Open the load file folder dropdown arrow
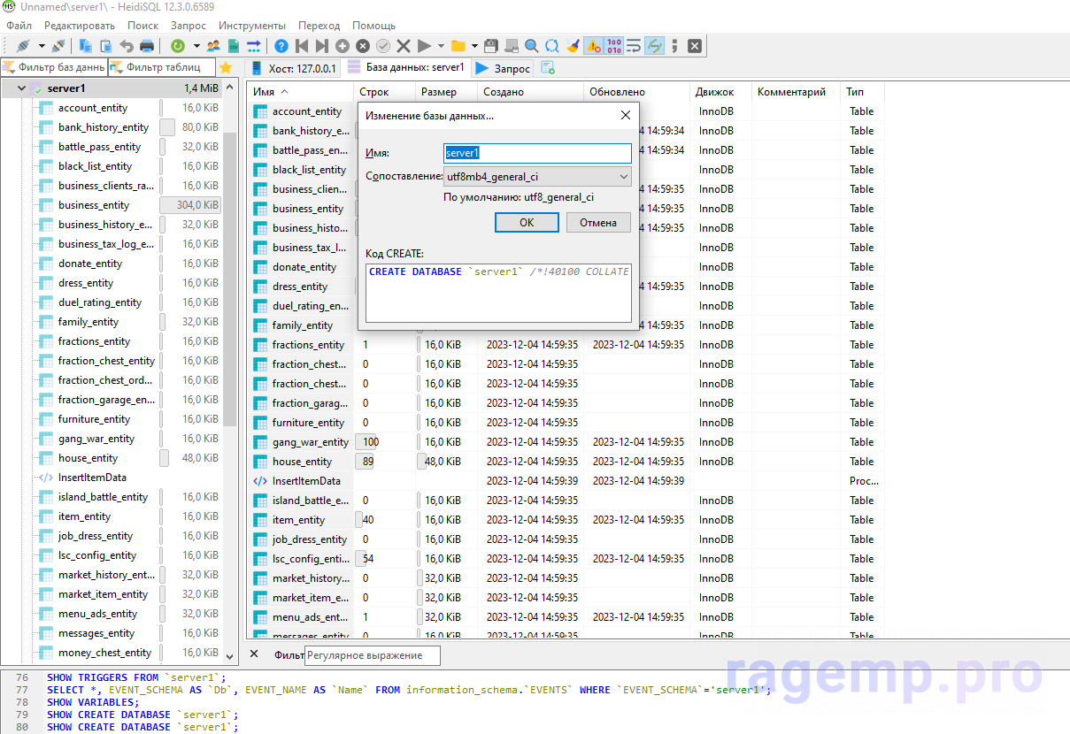Viewport: 1070px width, 734px height. (x=474, y=46)
